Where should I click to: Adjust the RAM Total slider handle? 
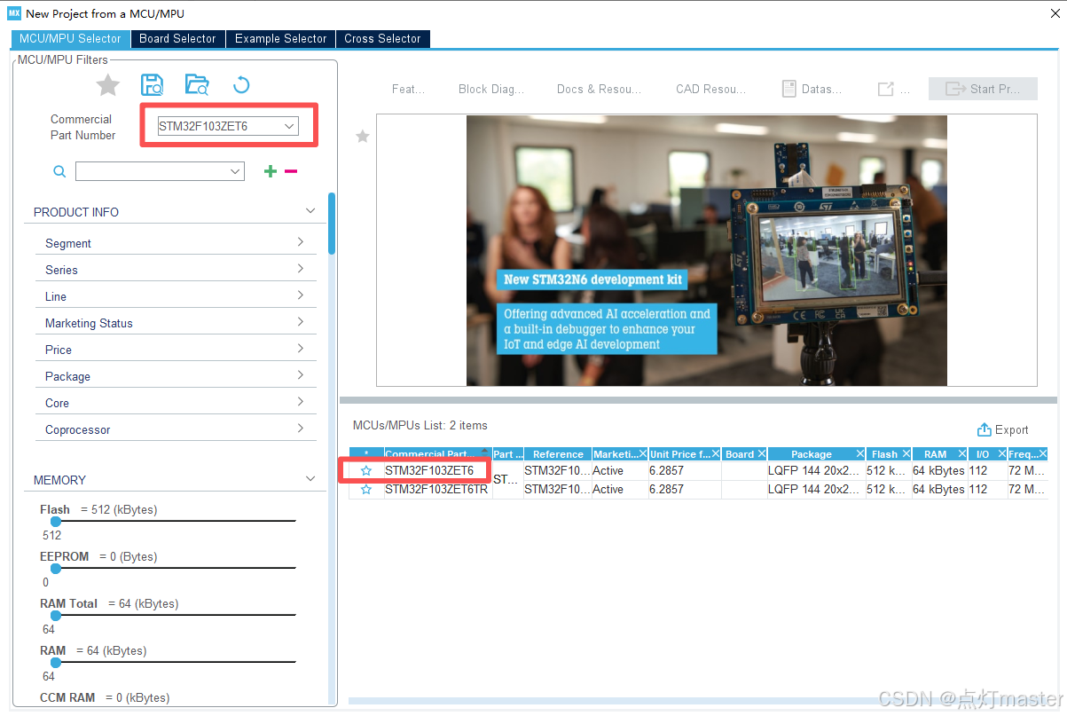tap(55, 616)
